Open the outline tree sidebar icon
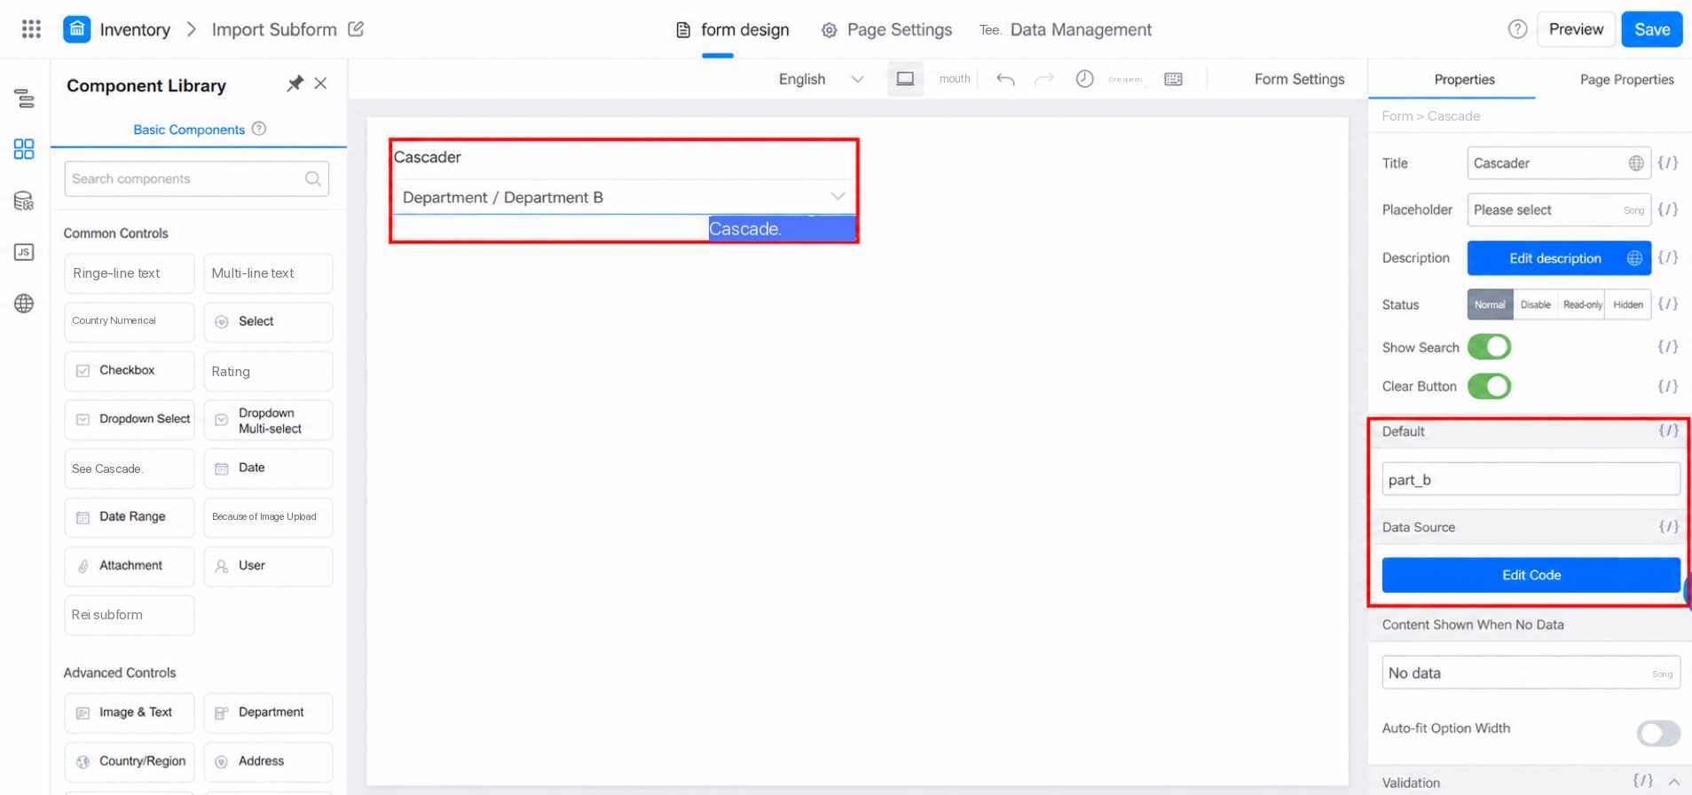The width and height of the screenshot is (1692, 795). point(24,98)
